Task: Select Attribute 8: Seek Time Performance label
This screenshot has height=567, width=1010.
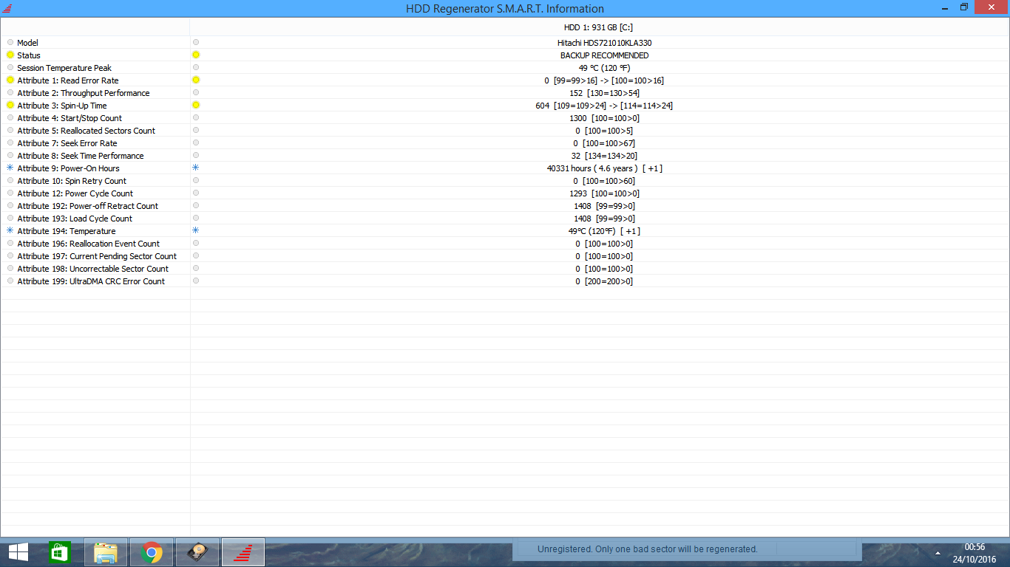Action: click(81, 156)
